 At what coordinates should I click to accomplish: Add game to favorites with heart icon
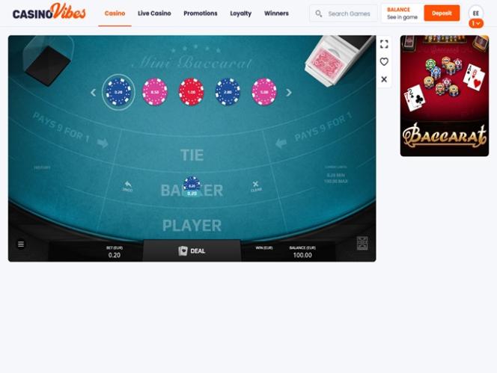[x=384, y=62]
